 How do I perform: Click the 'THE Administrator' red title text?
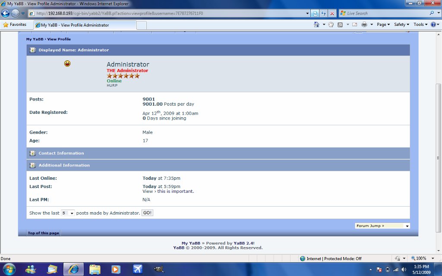point(127,70)
